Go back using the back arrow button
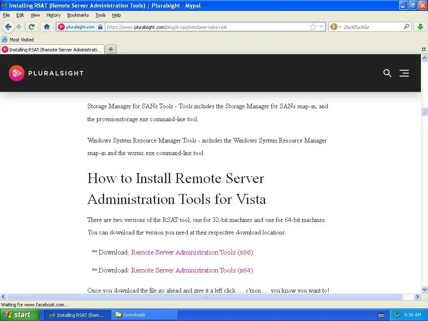Viewport: 428px width, 321px height. (x=8, y=27)
